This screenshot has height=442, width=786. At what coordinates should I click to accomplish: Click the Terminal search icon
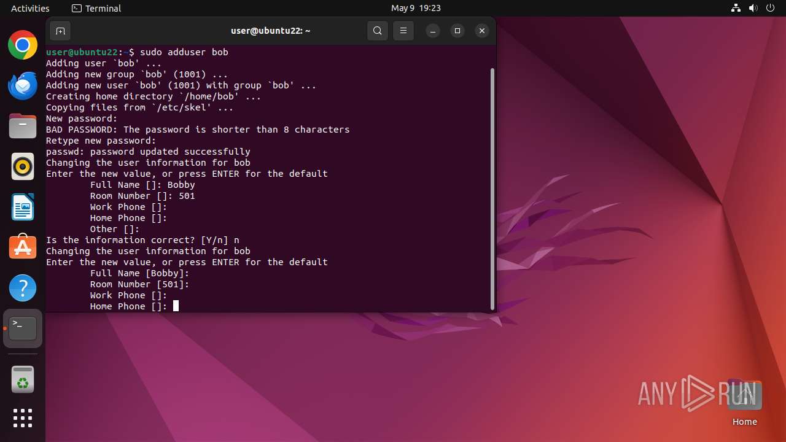coord(378,31)
